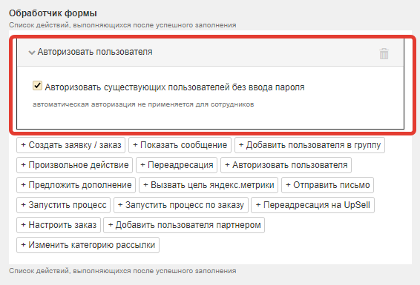Add Предложить дополнение action
Image resolution: width=420 pixels, height=285 pixels.
(x=76, y=185)
